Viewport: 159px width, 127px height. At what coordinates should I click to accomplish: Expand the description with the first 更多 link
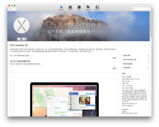click(114, 58)
